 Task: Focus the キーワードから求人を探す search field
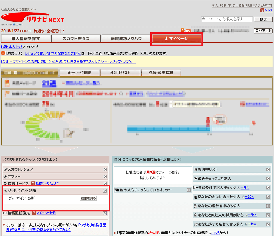pos(227,19)
